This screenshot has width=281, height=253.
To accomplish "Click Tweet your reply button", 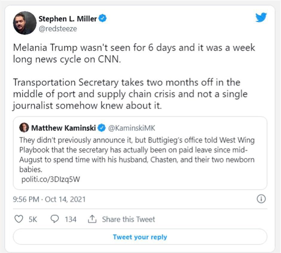I will point(140,237).
